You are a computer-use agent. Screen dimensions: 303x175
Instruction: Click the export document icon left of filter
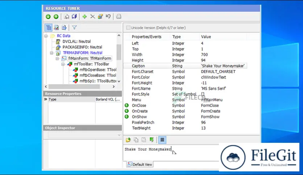64,27
